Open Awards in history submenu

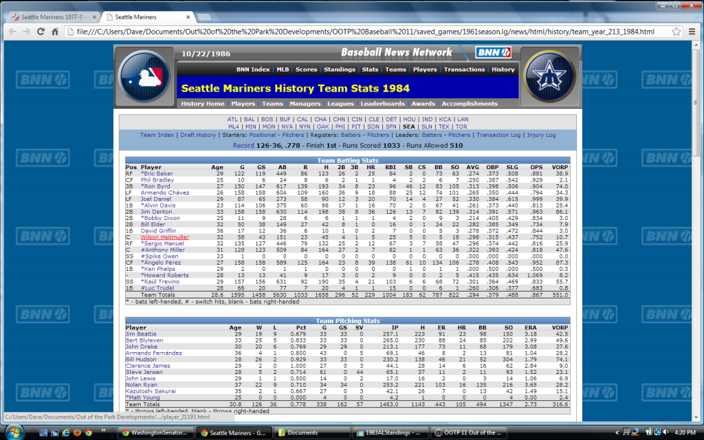coord(423,104)
